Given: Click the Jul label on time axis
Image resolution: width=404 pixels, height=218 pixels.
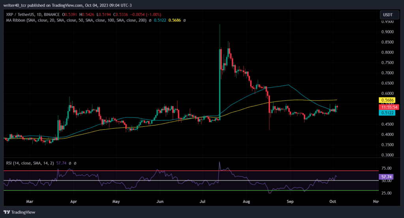Looking at the screenshot, I should point(202,201).
